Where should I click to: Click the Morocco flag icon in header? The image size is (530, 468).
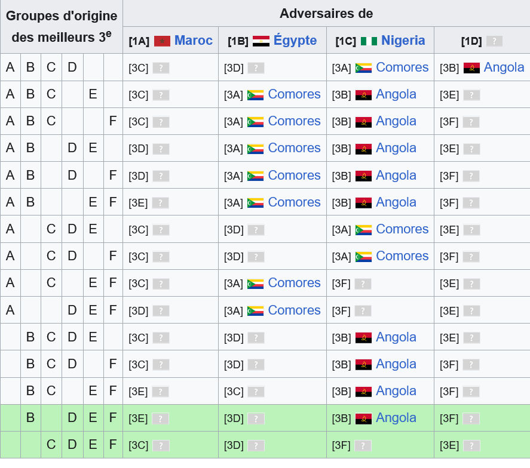point(162,41)
